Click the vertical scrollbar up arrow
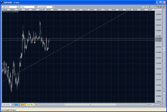167x112 pixels. [164, 10]
